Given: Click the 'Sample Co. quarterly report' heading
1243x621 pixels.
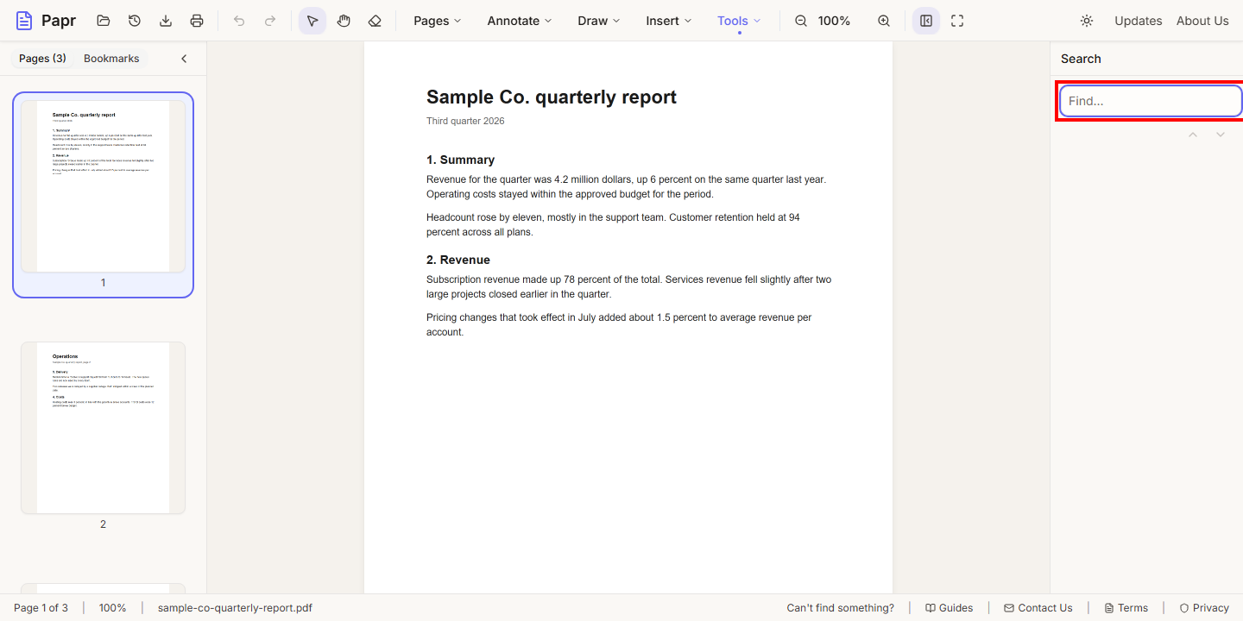Looking at the screenshot, I should pyautogui.click(x=552, y=97).
